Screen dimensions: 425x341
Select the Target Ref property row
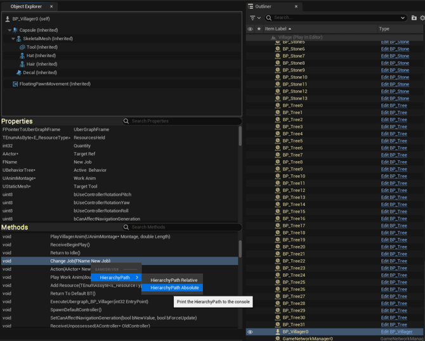(119, 154)
